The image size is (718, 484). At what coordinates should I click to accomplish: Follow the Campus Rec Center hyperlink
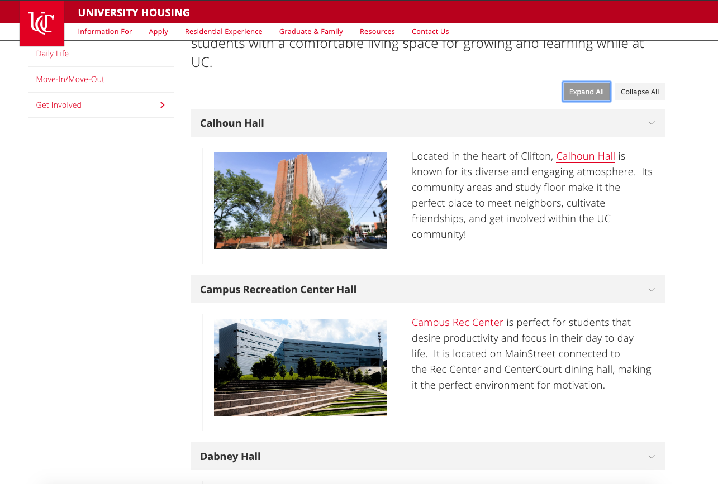coord(458,323)
